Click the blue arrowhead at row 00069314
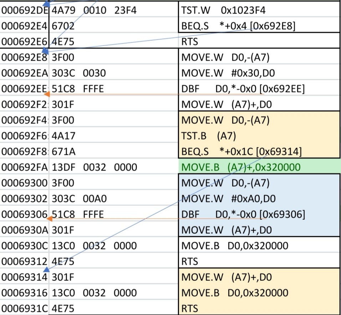The image size is (341, 315). click(x=46, y=270)
